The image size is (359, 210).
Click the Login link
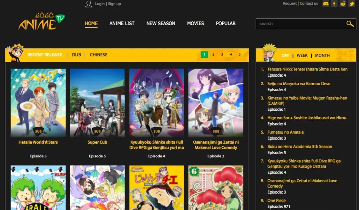click(x=100, y=4)
